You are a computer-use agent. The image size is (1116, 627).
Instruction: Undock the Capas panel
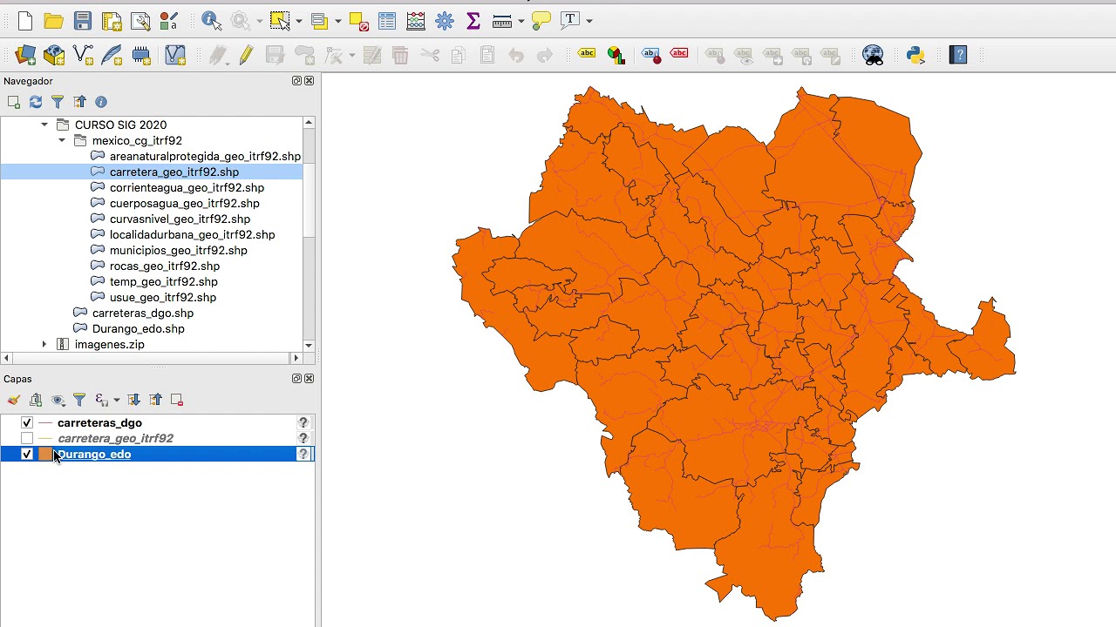pos(296,379)
